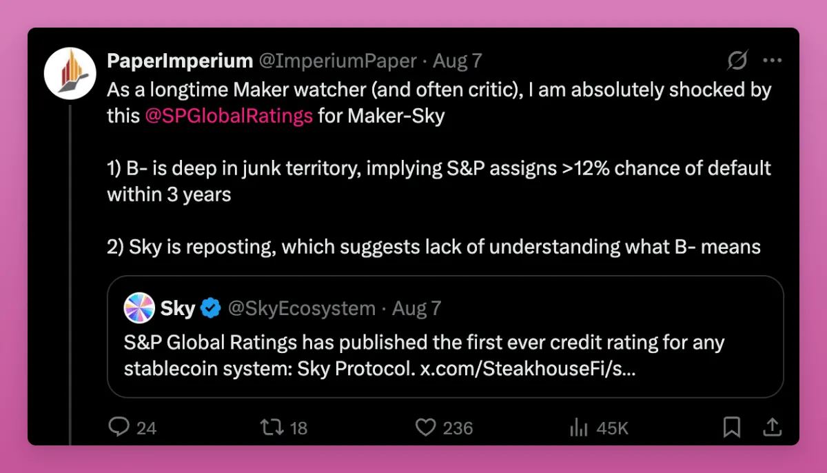Screen dimensions: 827x473
Task: Click the PaperImperium display name
Action: coord(180,61)
